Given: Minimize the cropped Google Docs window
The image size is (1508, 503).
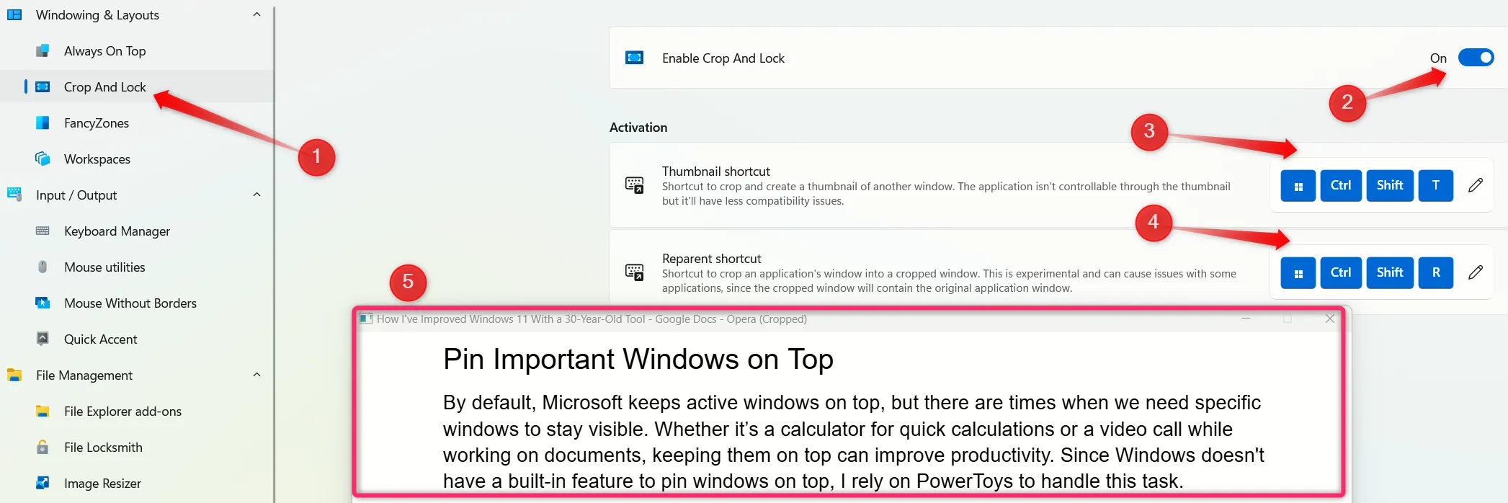Looking at the screenshot, I should 1245,319.
